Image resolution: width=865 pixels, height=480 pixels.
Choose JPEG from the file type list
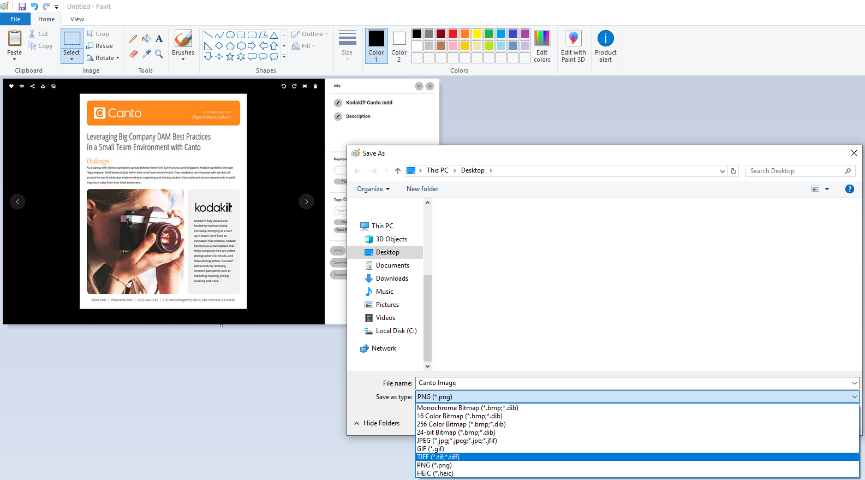[x=457, y=441]
